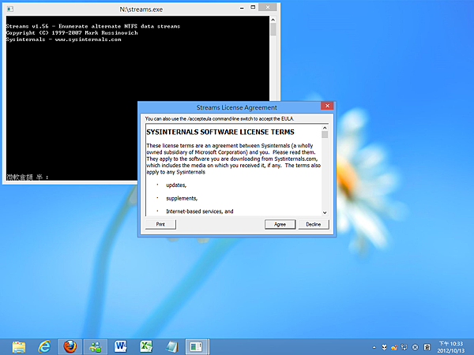Click the console window scroll-up arrow
Screen dimensions: 474x355
pos(273,20)
